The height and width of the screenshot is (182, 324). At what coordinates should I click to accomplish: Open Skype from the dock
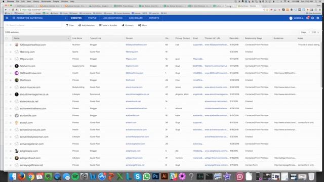137,176
